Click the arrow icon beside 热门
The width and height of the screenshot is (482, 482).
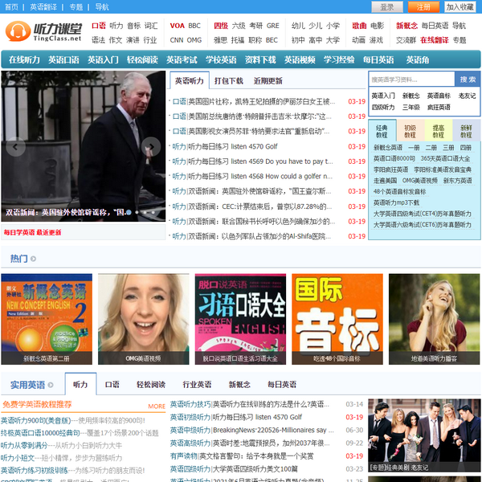point(33,259)
